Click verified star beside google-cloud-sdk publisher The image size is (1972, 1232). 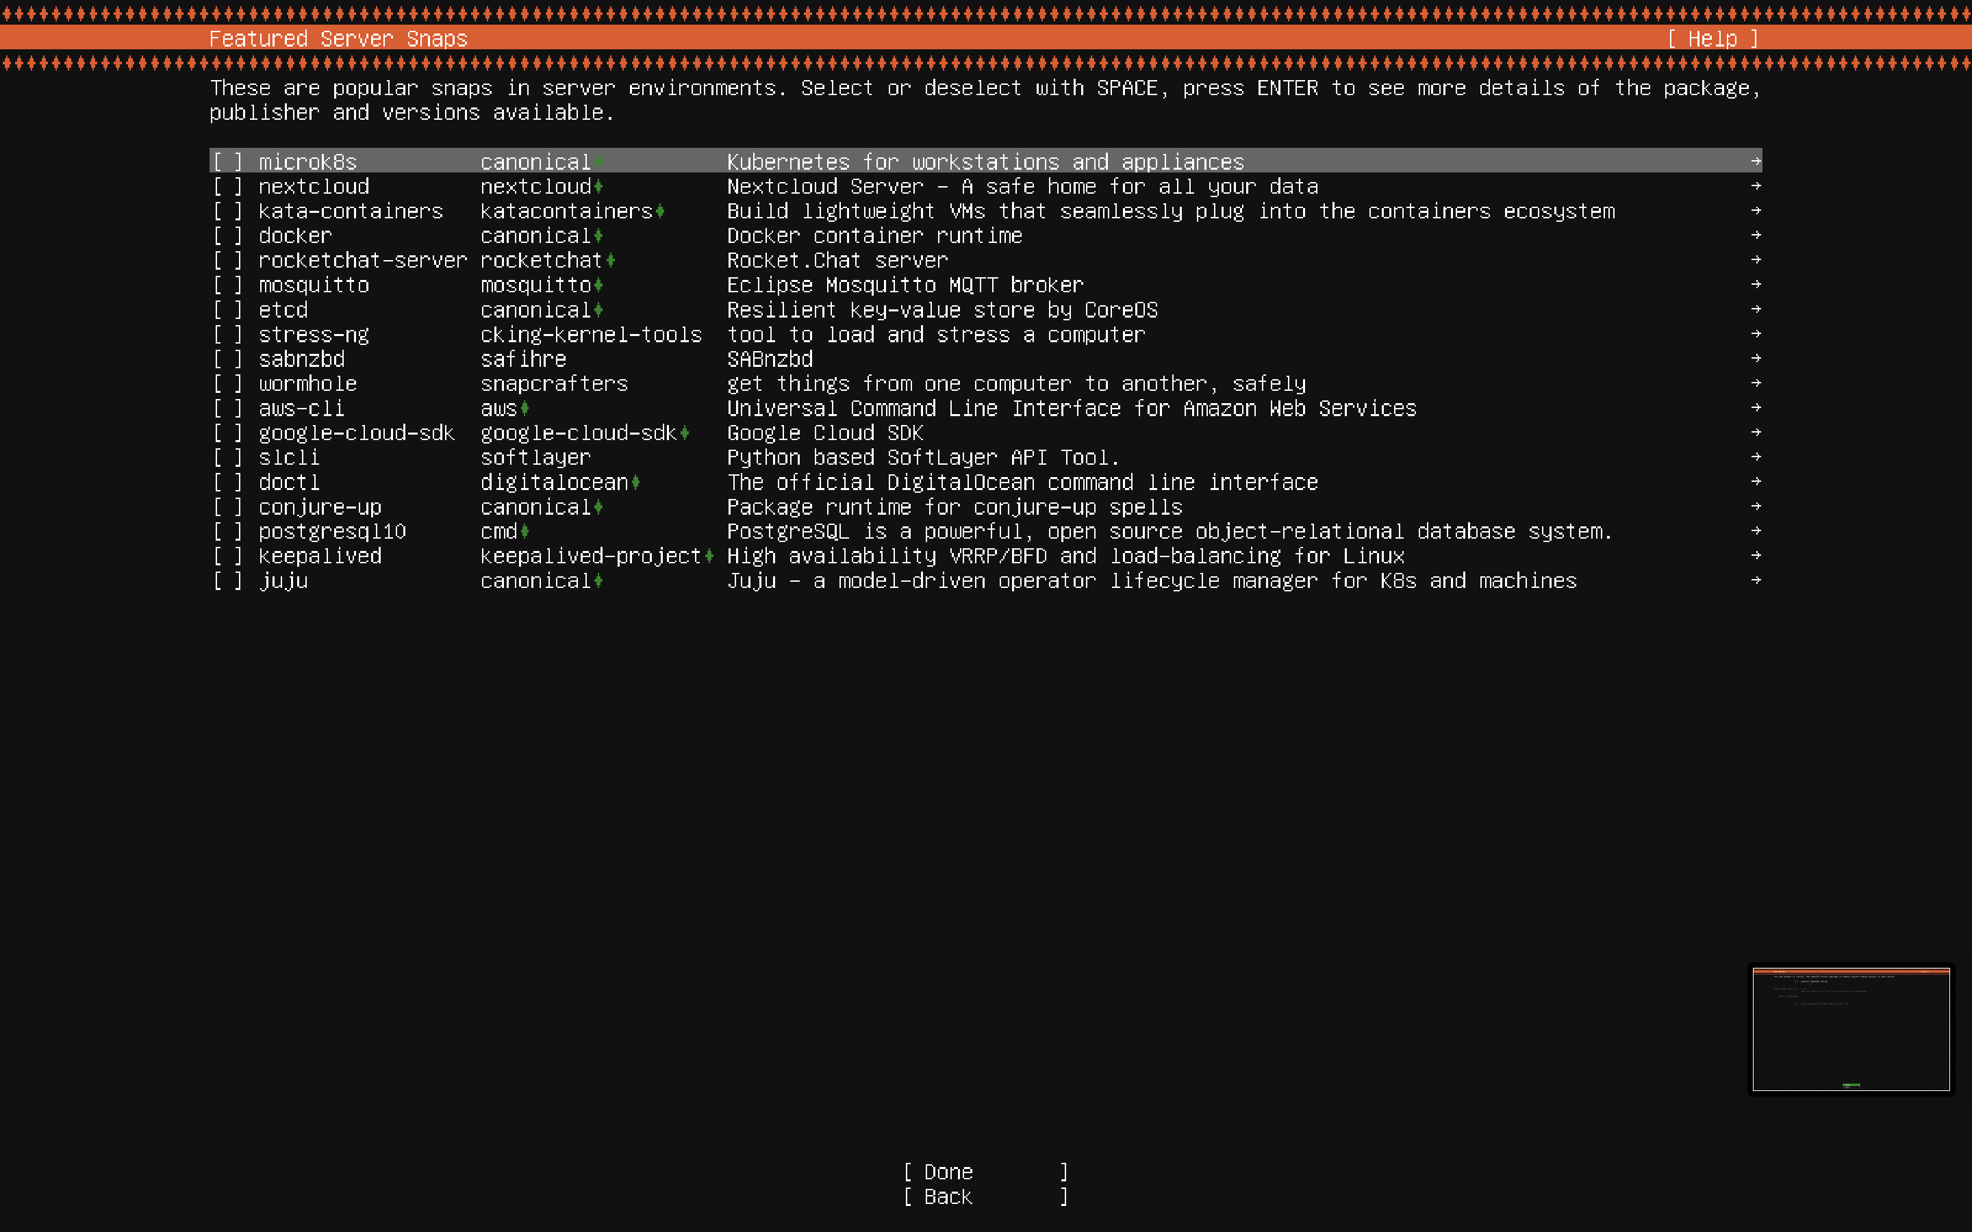(685, 433)
